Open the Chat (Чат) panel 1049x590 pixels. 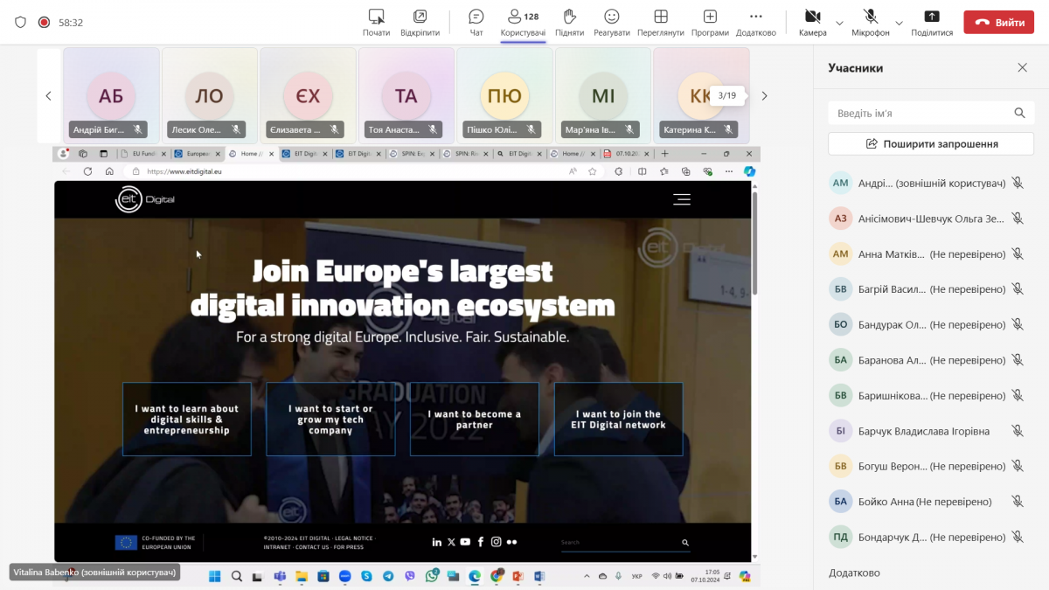pos(476,23)
